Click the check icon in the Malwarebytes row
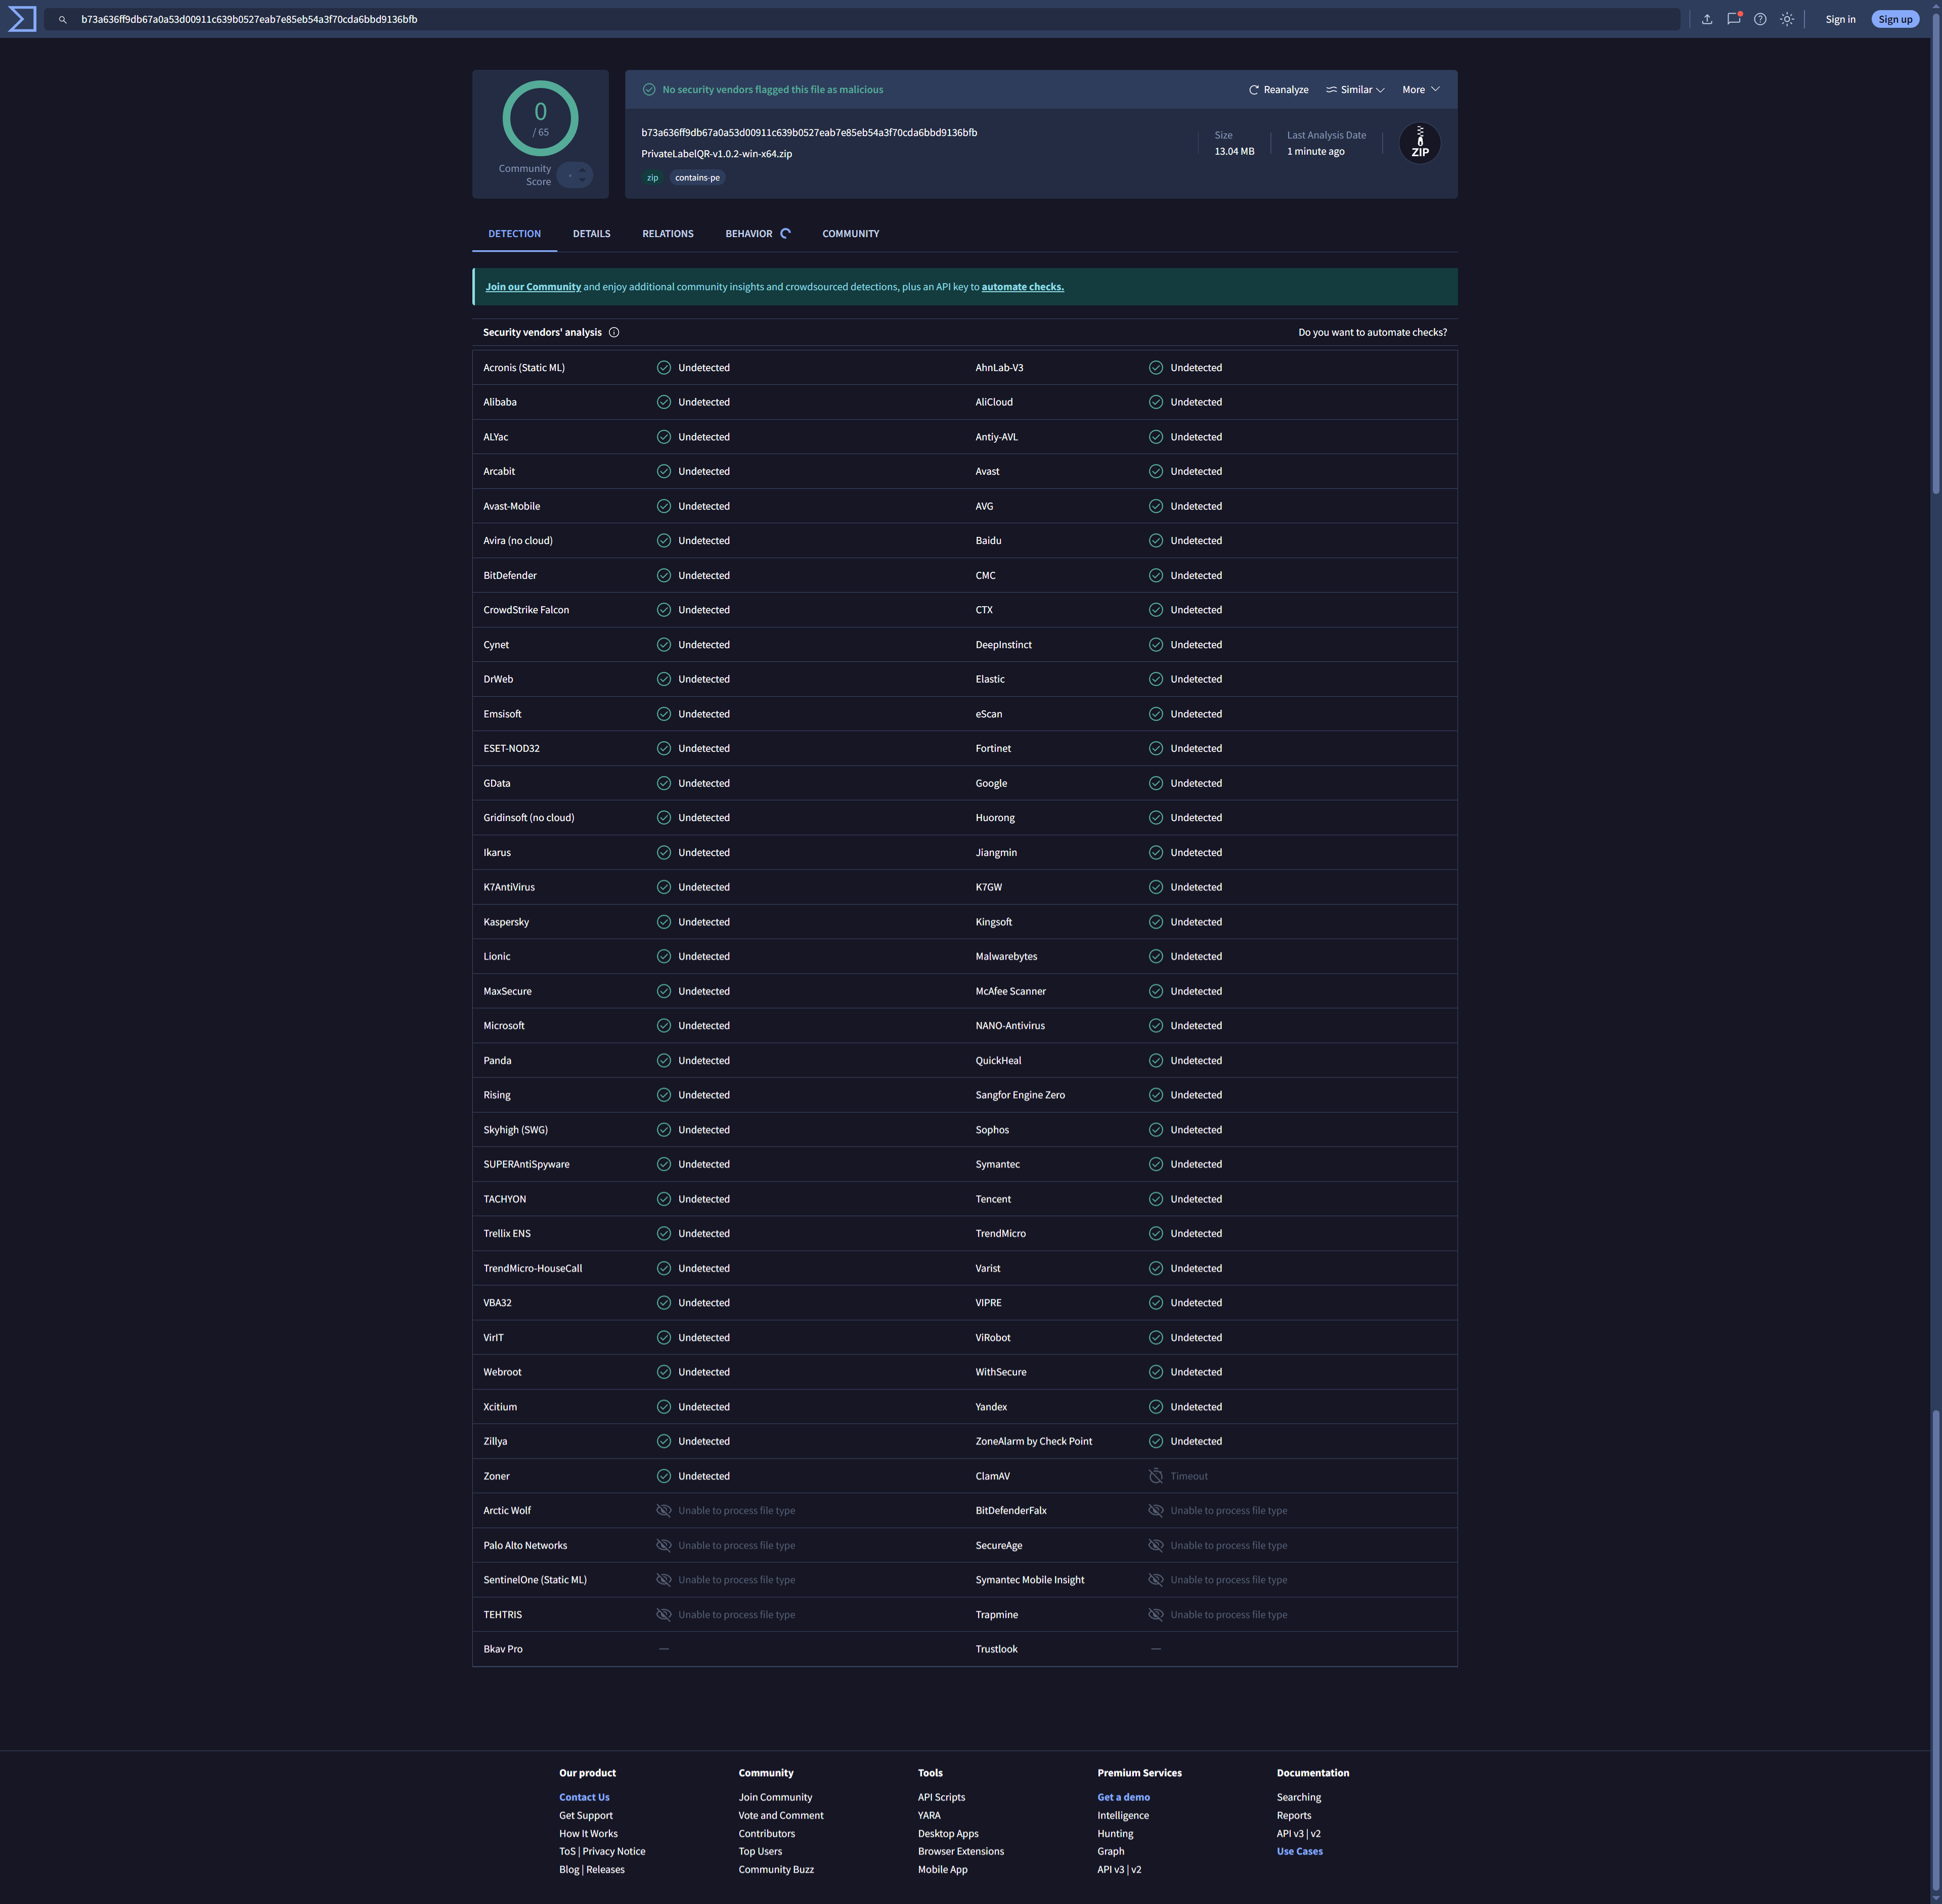Screen dimensions: 1942x1904 [x=1156, y=957]
